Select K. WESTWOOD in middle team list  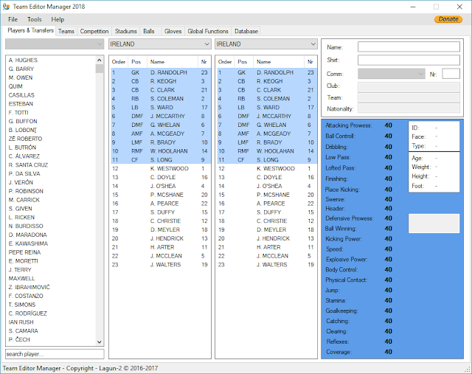[x=160, y=169]
